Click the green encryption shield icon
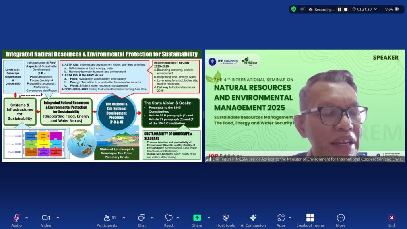Screen dimensions: 407x229 click(293, 9)
